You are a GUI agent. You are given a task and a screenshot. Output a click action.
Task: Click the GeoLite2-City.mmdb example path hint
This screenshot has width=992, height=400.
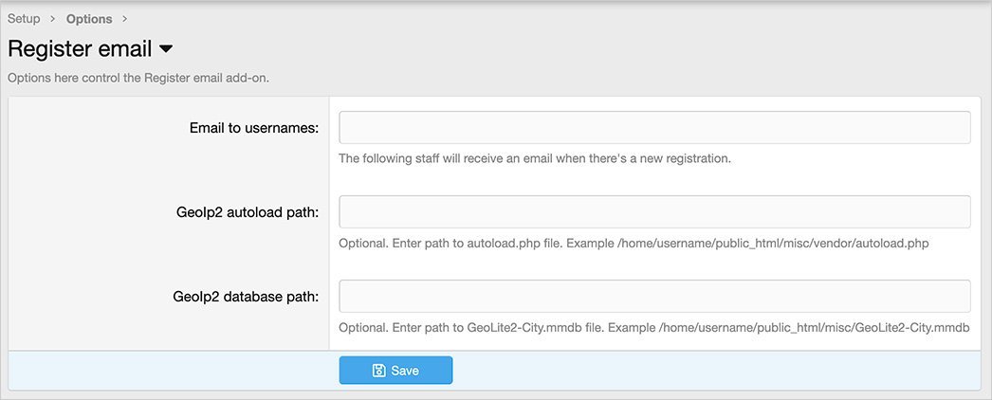click(x=654, y=328)
